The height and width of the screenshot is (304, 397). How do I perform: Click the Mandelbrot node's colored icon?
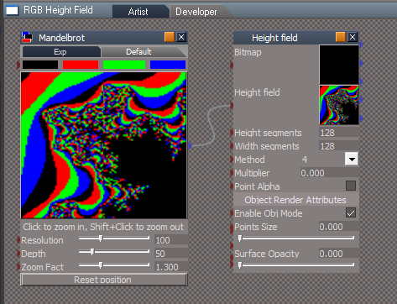[27, 37]
